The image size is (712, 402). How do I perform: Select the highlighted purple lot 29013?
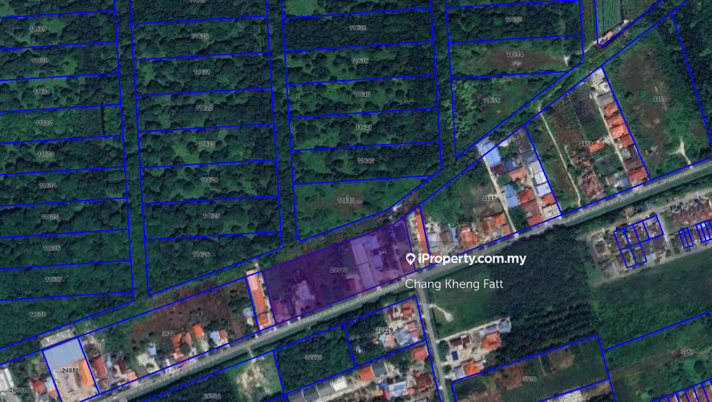pos(338,271)
